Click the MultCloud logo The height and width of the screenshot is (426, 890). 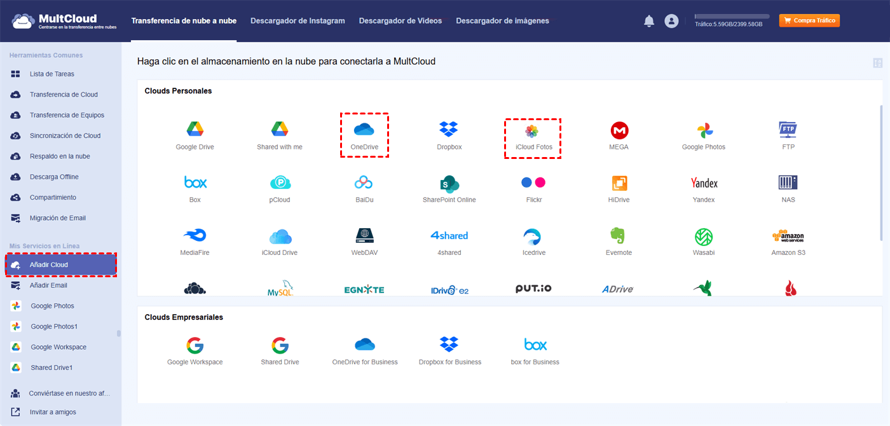[x=63, y=20]
